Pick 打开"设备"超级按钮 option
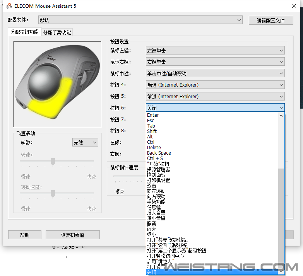Screen dimensions: 303x276 212,245
